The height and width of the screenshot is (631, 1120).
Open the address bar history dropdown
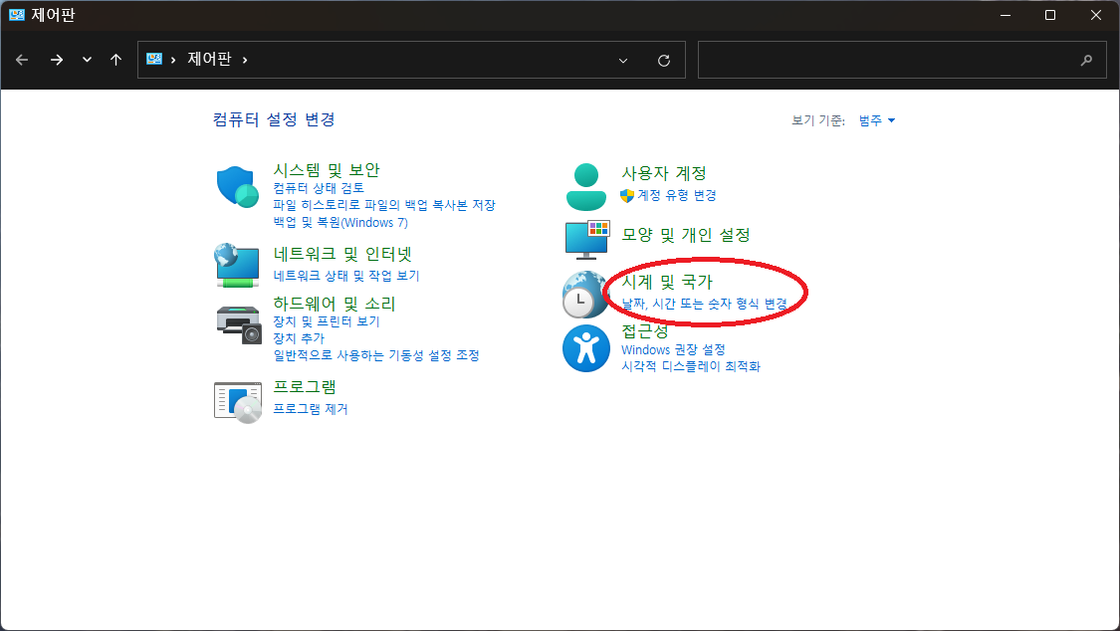pos(622,60)
